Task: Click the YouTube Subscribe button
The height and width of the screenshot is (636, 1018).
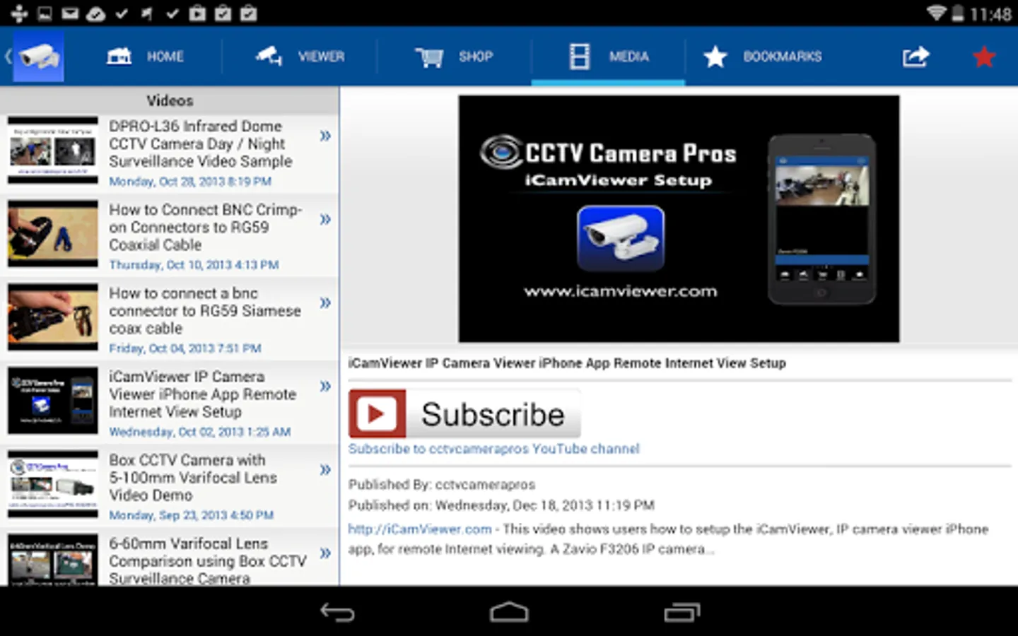Action: point(464,414)
